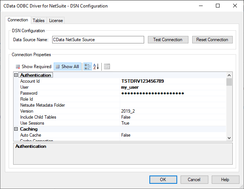Select the Authentication category header
This screenshot has height=189, width=244.
pyautogui.click(x=36, y=75)
